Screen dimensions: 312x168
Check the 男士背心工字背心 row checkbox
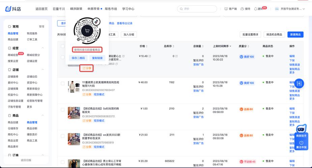[x=63, y=162]
